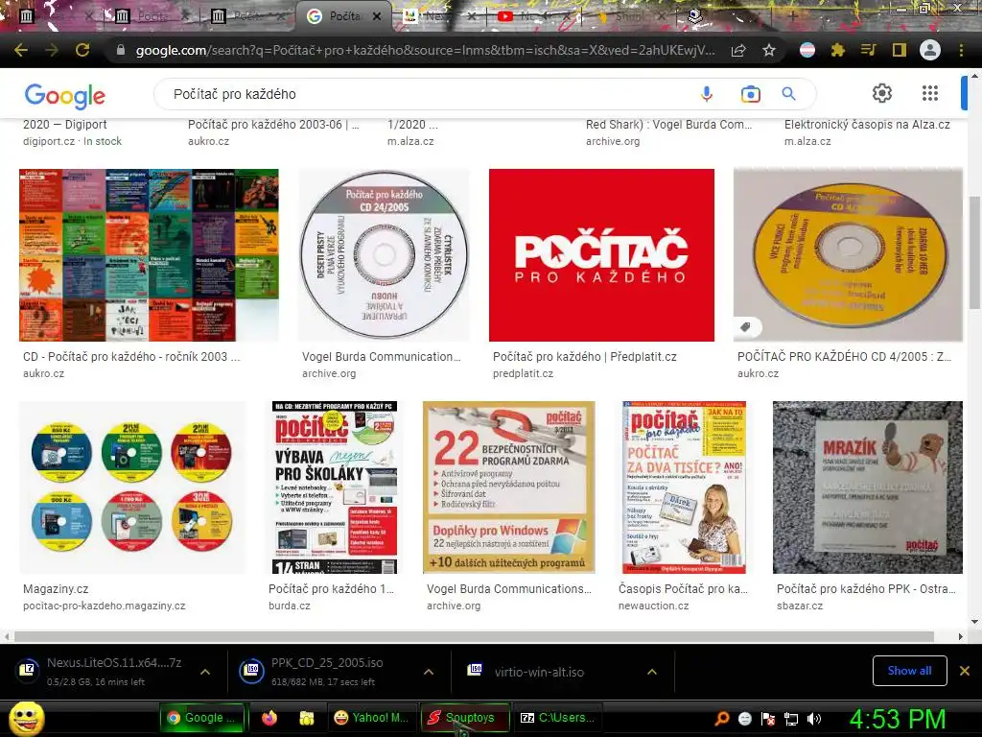The image size is (982, 737).
Task: Reload the Google search page
Action: point(82,50)
